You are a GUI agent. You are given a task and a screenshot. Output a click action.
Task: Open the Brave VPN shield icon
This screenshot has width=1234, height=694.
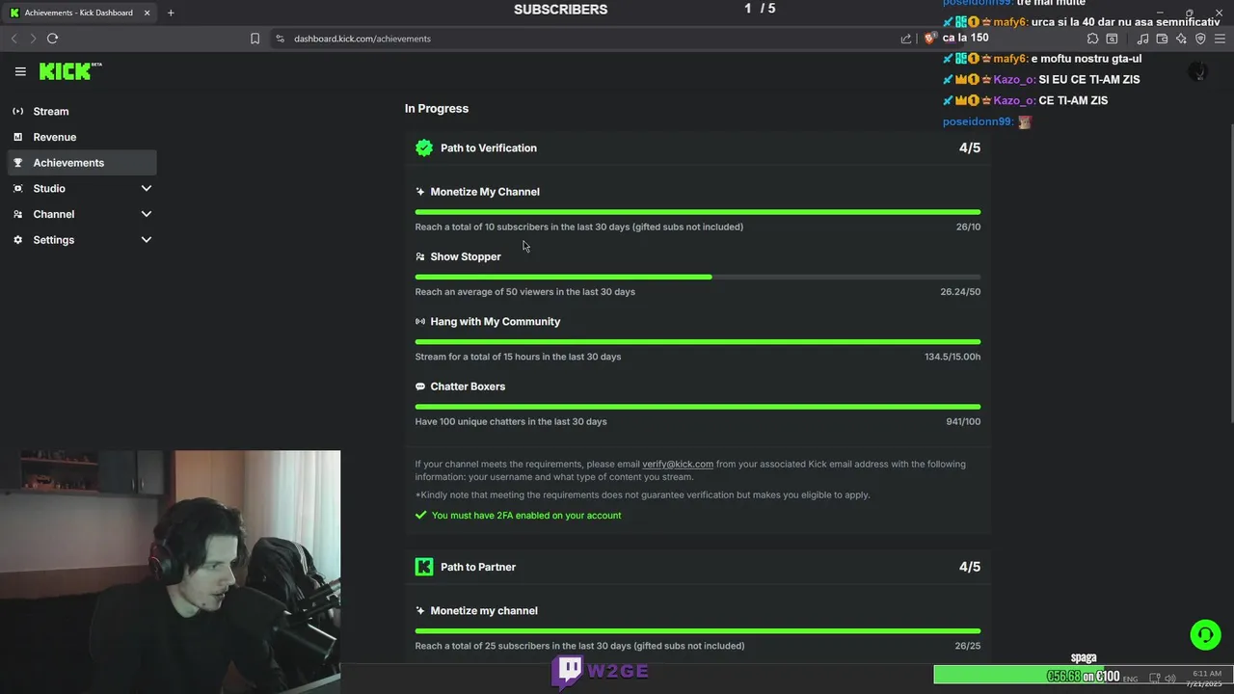[x=1200, y=39]
